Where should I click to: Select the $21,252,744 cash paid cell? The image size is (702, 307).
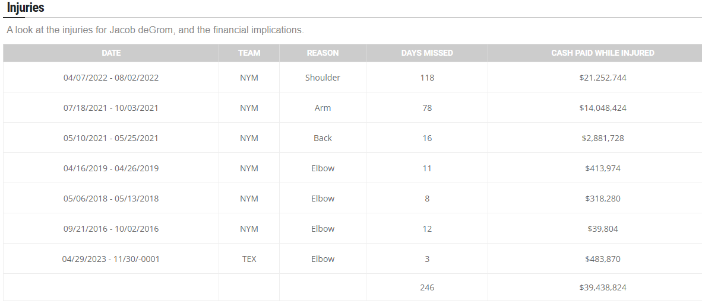[x=603, y=77]
